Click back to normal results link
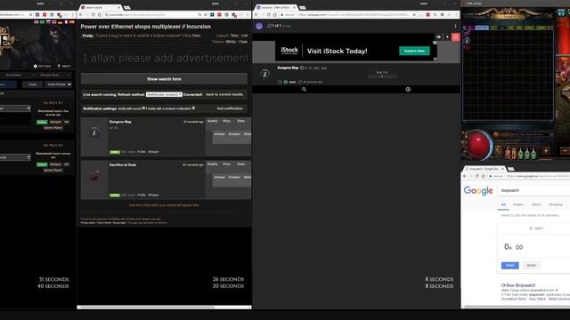 tap(224, 94)
